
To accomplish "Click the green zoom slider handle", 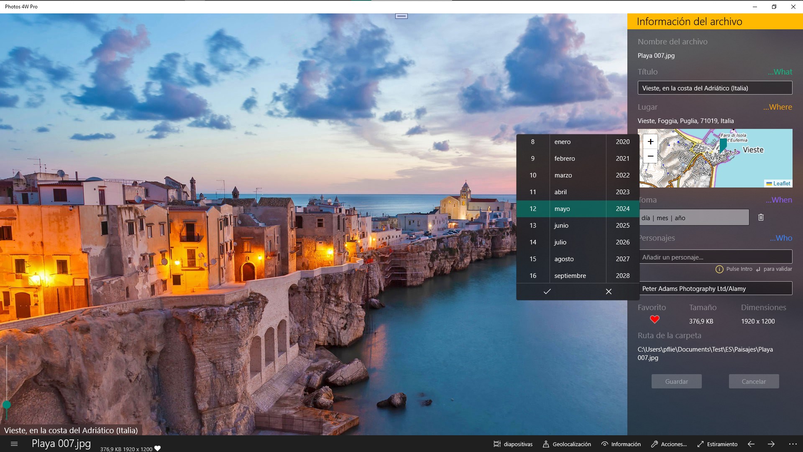I will [x=7, y=404].
